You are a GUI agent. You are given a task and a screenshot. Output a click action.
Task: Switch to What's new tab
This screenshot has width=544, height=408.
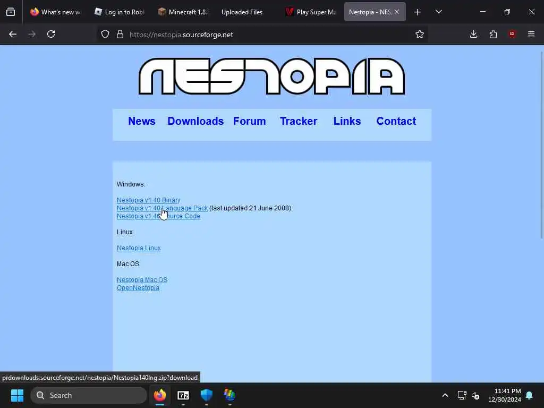[55, 12]
